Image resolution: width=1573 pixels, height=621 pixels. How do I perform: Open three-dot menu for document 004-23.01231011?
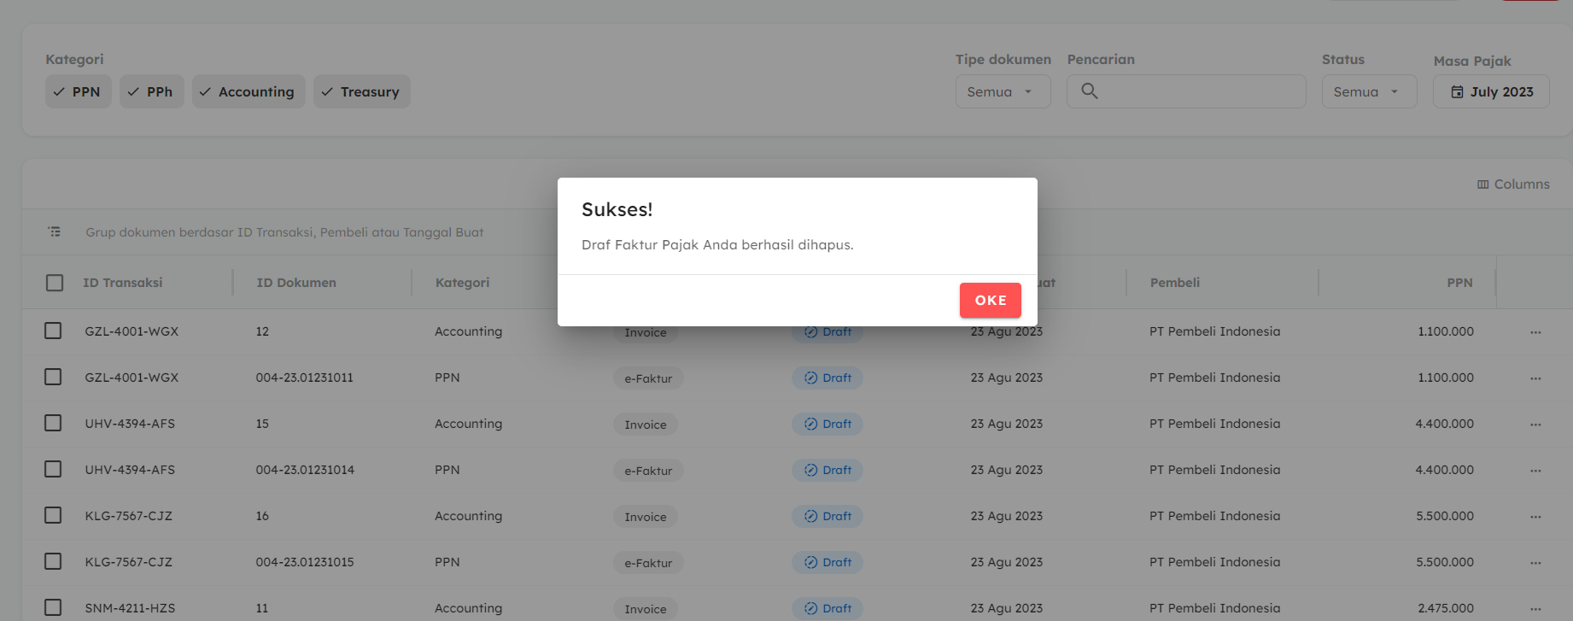[x=1535, y=378]
